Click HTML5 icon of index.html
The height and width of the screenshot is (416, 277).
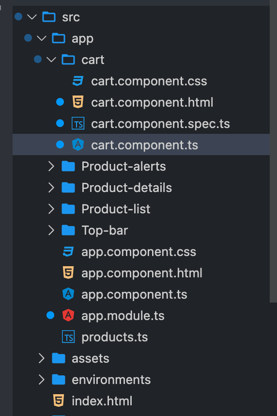click(x=59, y=400)
